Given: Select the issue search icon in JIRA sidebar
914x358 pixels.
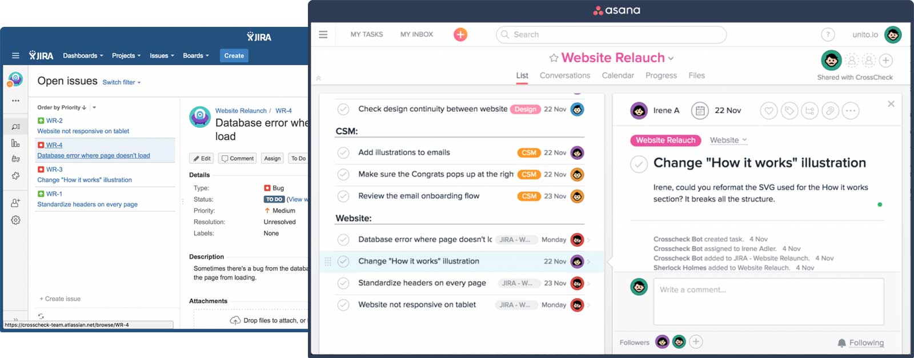Looking at the screenshot, I should pyautogui.click(x=15, y=126).
